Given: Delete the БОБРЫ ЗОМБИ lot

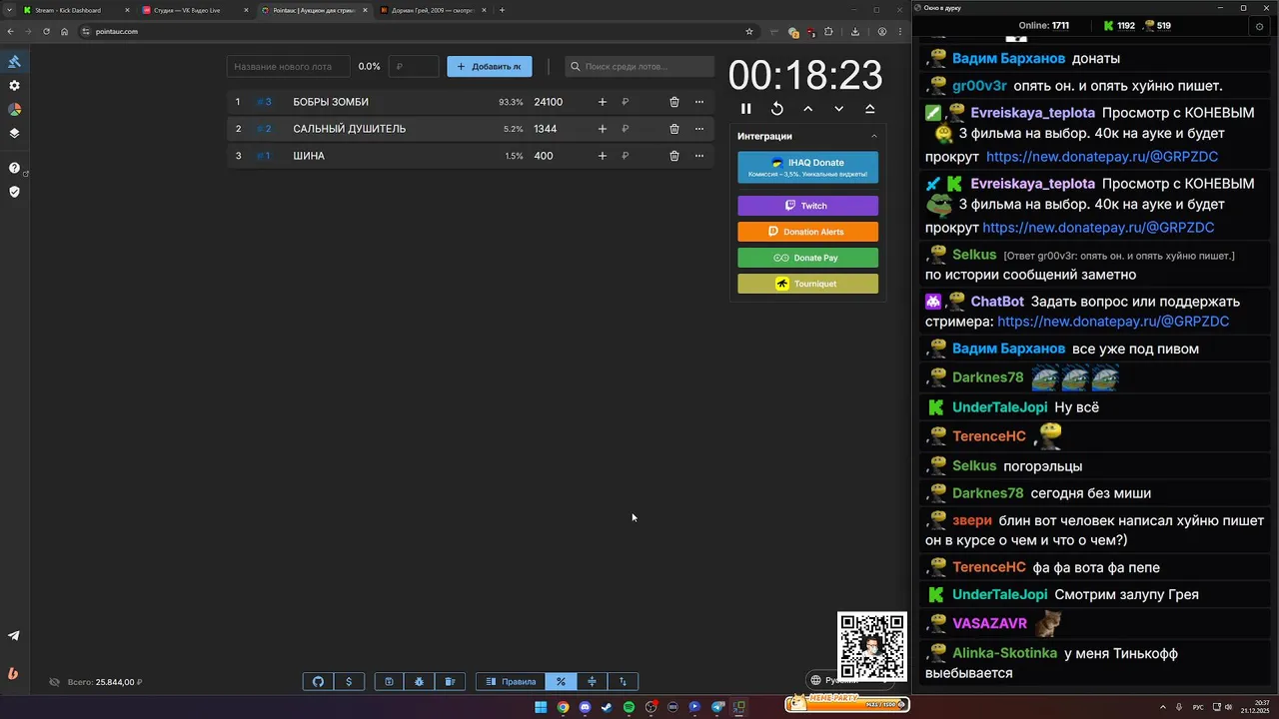Looking at the screenshot, I should coord(674,102).
